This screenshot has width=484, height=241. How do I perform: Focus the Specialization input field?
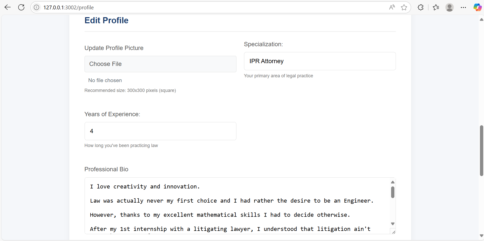point(319,61)
